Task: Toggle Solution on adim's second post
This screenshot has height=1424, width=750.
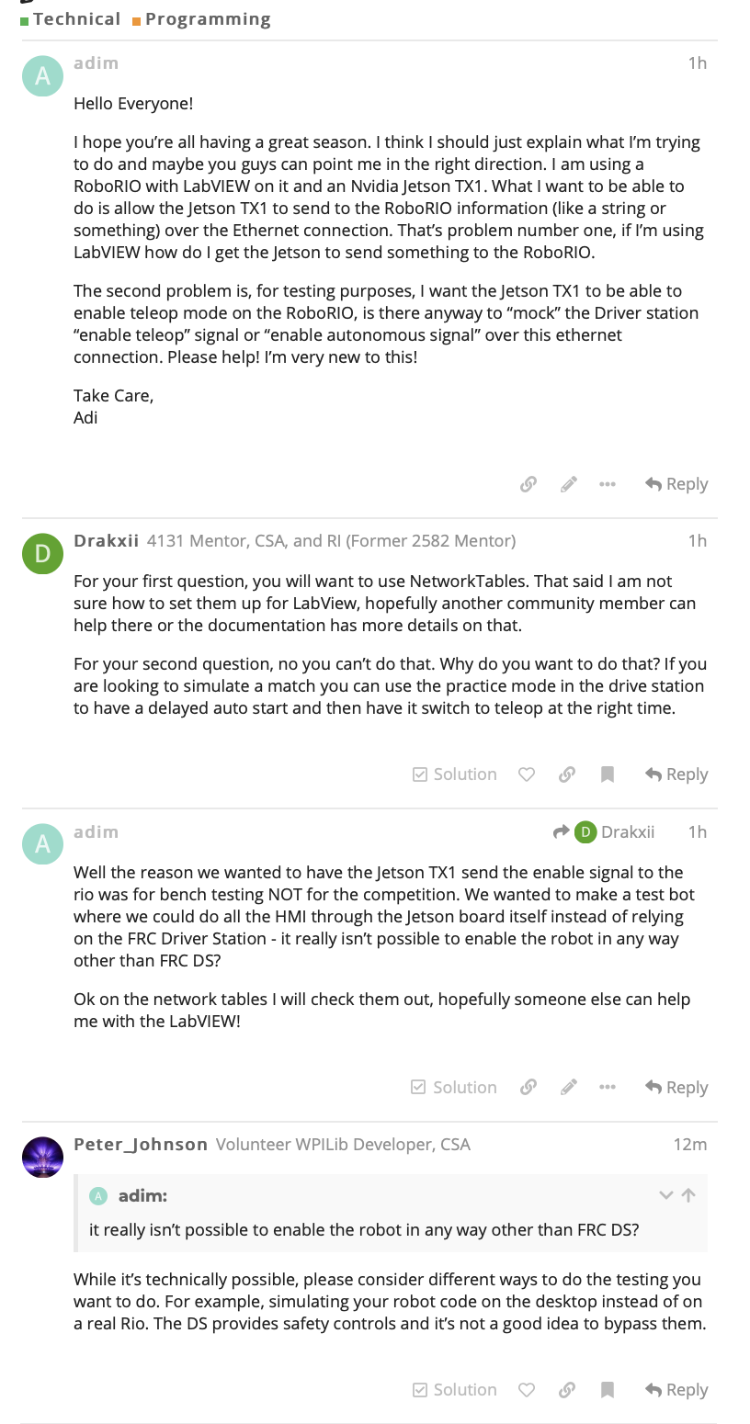Action: [x=454, y=1088]
